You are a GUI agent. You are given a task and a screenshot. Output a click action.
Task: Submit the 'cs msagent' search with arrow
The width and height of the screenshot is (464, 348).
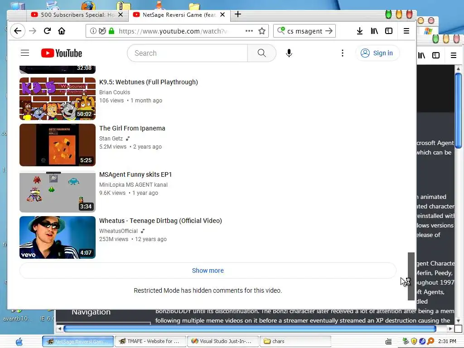point(329,31)
